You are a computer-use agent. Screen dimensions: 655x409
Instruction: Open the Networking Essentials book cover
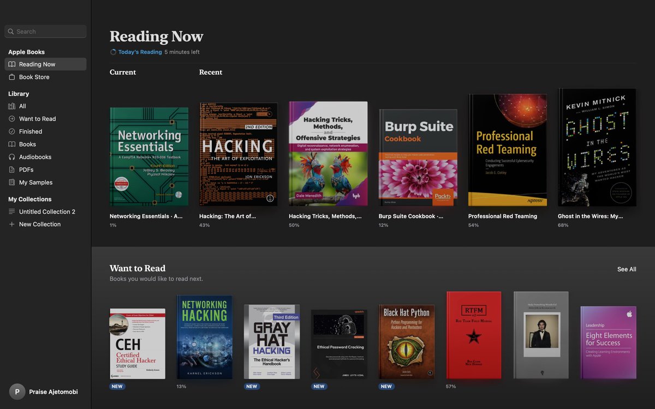[x=149, y=157]
